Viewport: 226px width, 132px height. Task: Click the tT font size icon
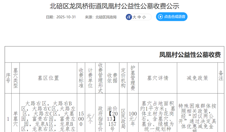pos(129,17)
